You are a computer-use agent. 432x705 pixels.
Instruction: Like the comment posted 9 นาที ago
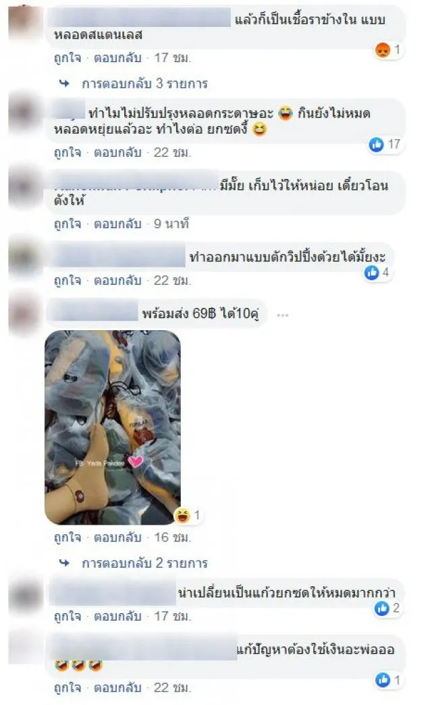(x=67, y=224)
